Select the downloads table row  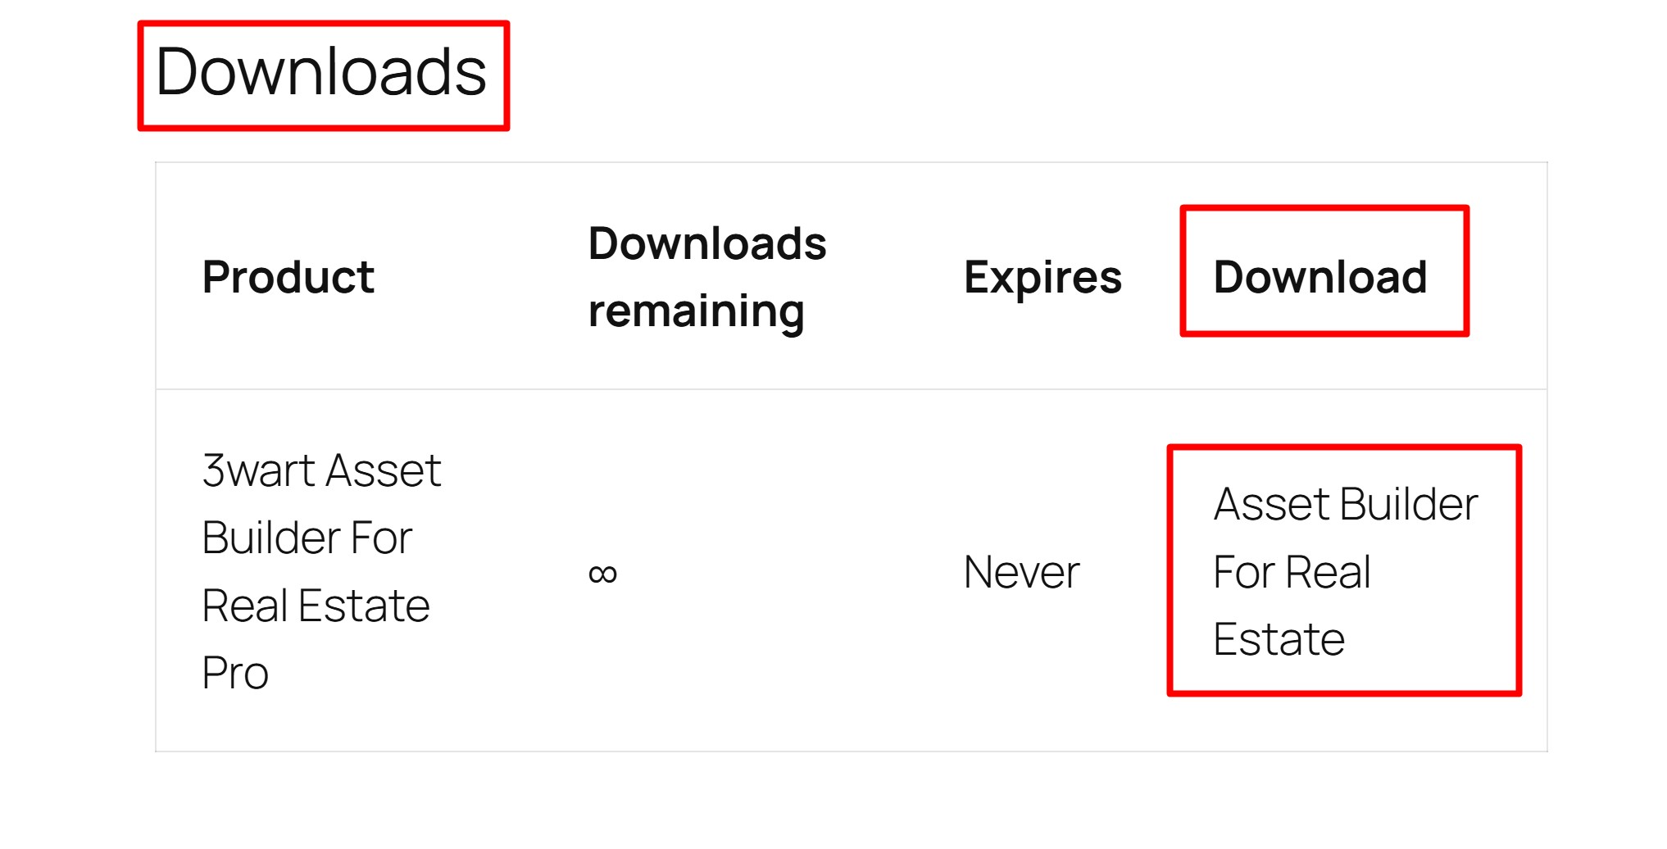click(x=820, y=571)
